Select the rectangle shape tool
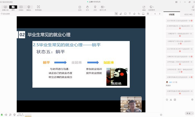The image size is (195, 117). click(125, 14)
